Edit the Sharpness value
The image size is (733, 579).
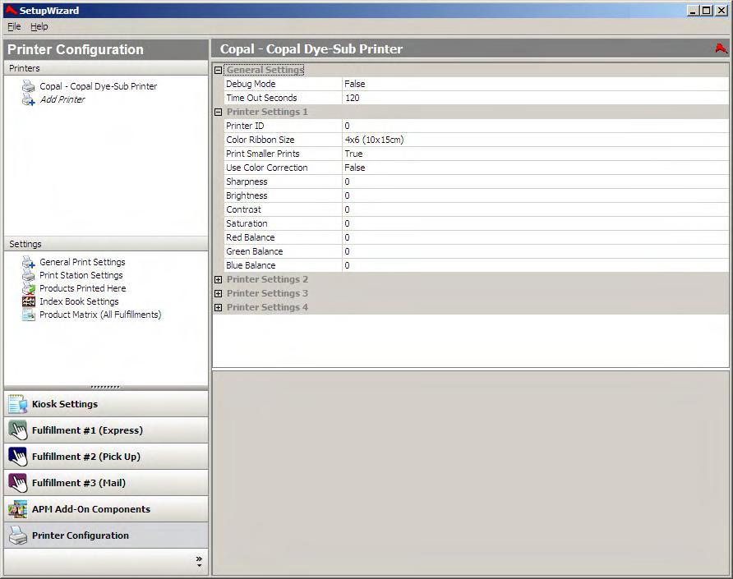pyautogui.click(x=535, y=182)
